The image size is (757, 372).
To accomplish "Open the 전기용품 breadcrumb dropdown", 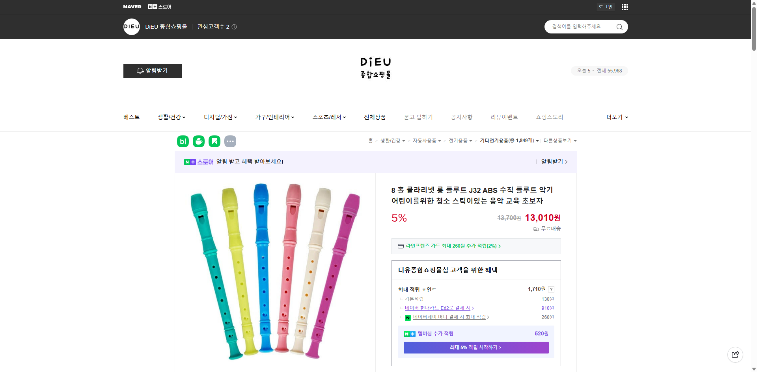I will point(460,141).
